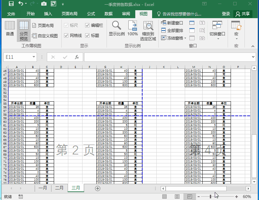The image size is (259, 200).
Task: Toggle the Gridlines (网格线) checkbox
Action: pos(66,36)
